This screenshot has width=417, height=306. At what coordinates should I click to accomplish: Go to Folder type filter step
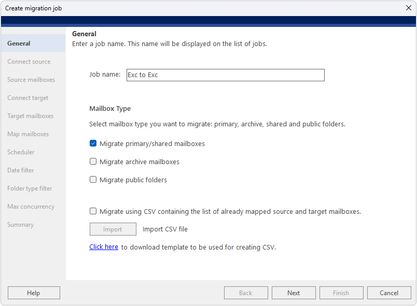coord(30,188)
